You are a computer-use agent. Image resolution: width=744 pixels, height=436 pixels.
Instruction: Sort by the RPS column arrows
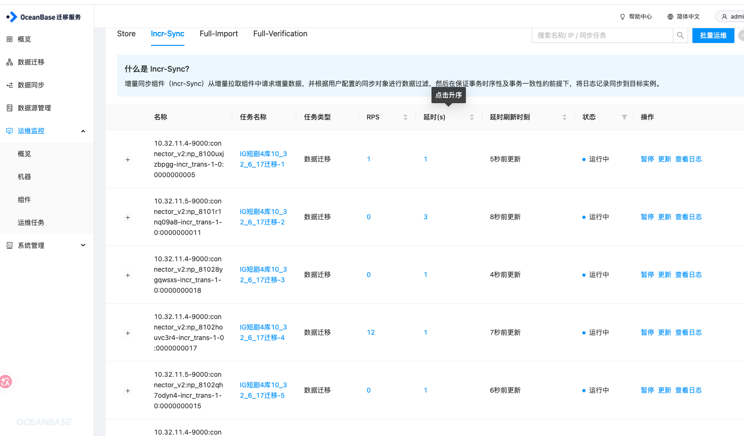click(x=405, y=117)
